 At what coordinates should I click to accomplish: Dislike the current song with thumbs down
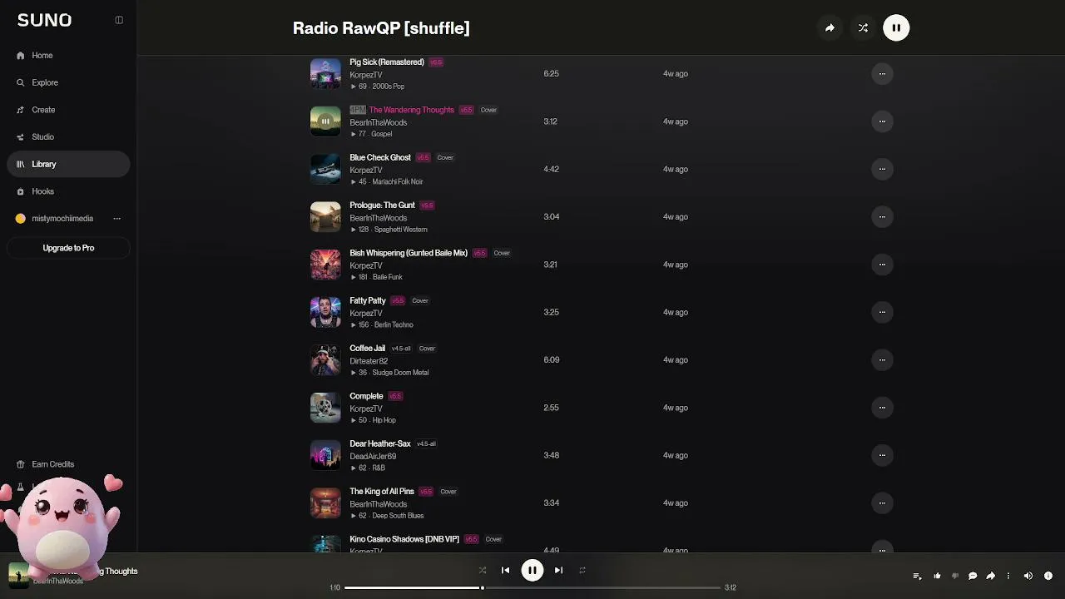point(954,576)
